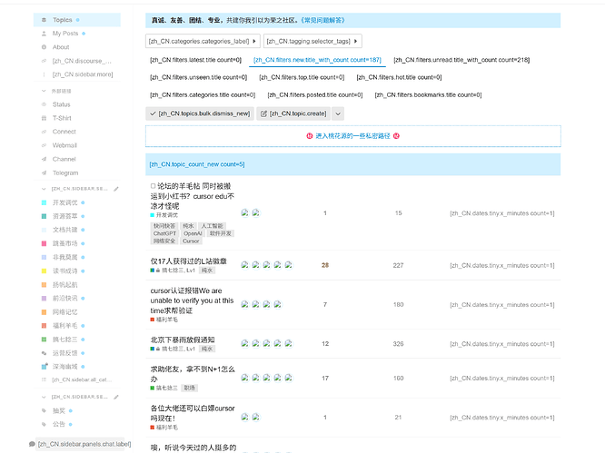The width and height of the screenshot is (605, 453).
Task: Click the 职场 tag on N+1 topic
Action: click(x=190, y=388)
